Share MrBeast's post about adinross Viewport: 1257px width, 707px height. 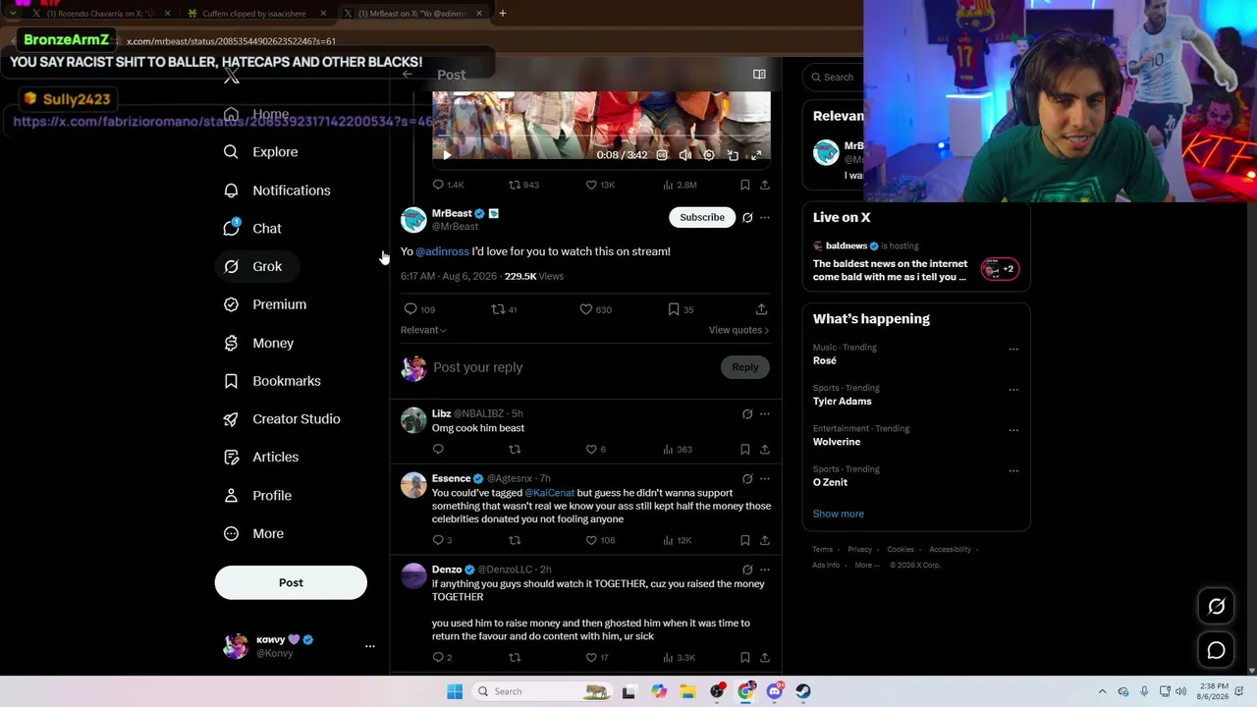click(x=761, y=309)
